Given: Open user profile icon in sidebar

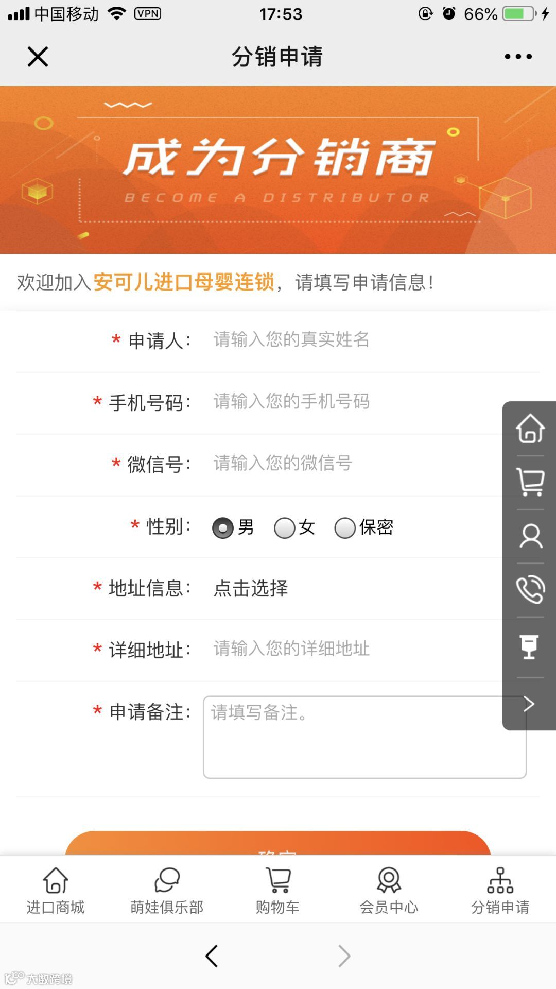Looking at the screenshot, I should click(x=531, y=536).
